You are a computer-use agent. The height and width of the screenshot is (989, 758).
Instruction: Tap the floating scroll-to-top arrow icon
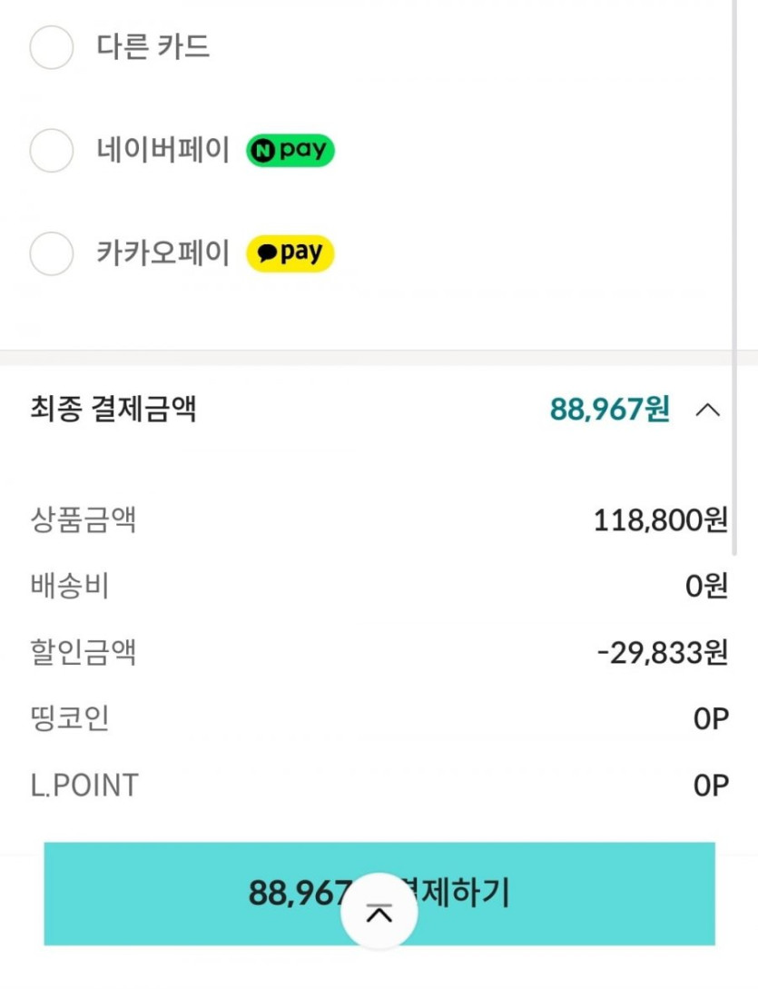click(379, 913)
